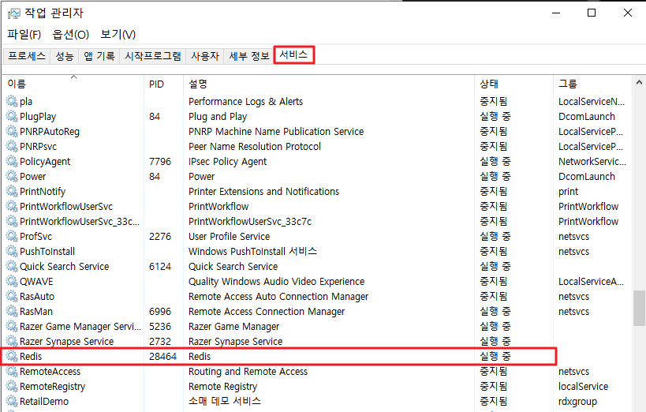
Task: Click PID 2732 in Razer Synapse row
Action: [160, 342]
